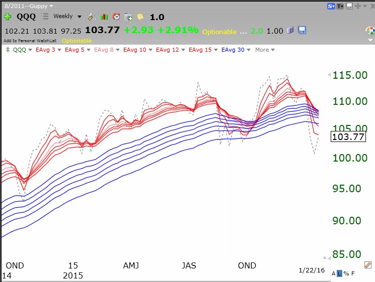Click the 1.00 value before database icon
The image size is (375, 282).
tap(275, 31)
